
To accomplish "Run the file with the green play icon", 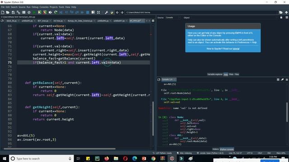I will [x=34, y=12].
